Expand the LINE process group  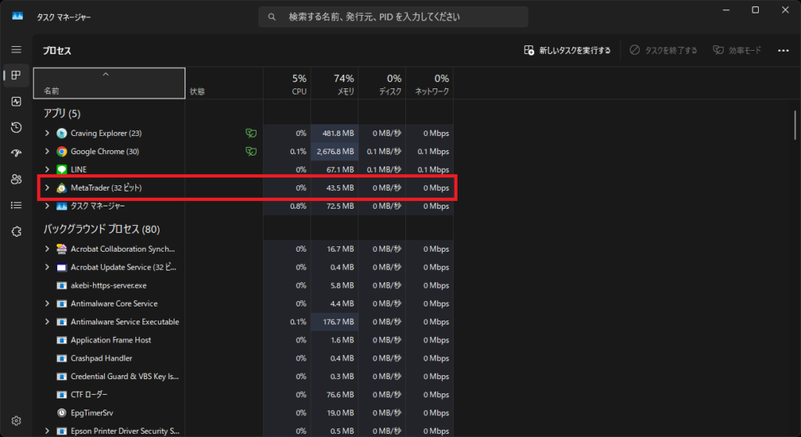(x=47, y=170)
